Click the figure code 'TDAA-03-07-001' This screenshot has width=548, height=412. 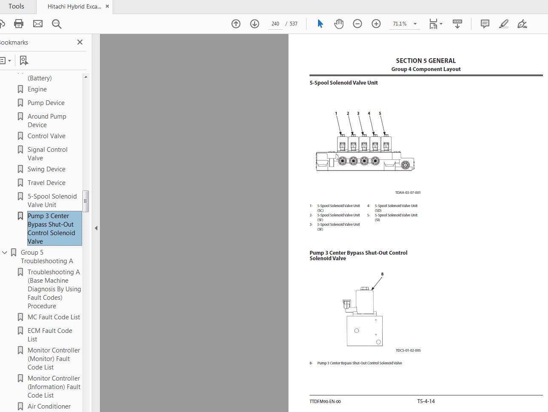(408, 193)
